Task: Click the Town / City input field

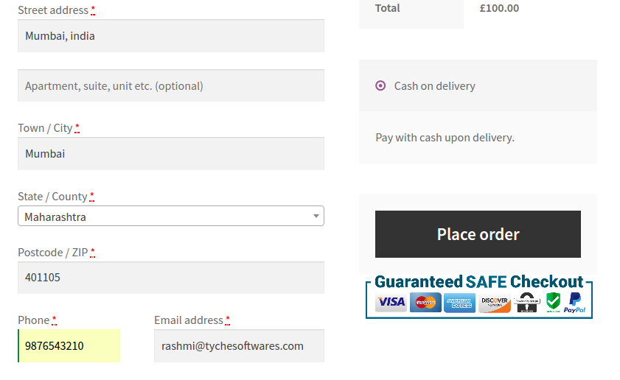Action: coord(171,154)
